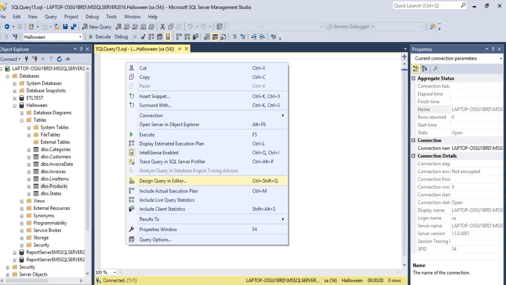This screenshot has width=506, height=285.
Task: Close the SQLQuery15.sql tab
Action: (x=186, y=49)
